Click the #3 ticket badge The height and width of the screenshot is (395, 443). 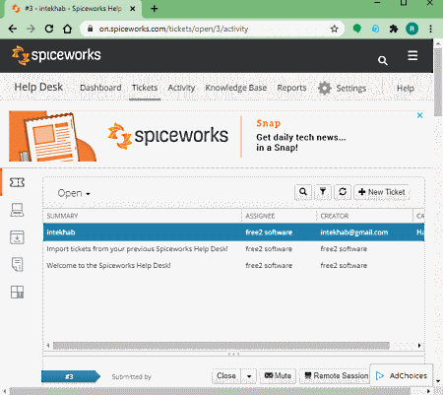[x=71, y=376]
